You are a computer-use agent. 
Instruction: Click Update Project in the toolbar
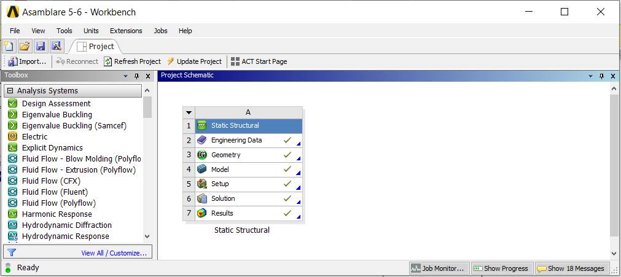194,61
